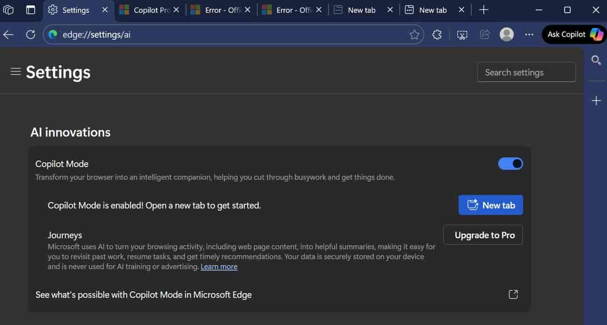
Task: Open the Learn more link
Action: [219, 267]
